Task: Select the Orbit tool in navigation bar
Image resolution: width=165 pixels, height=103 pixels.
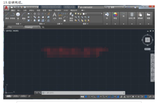Action: click(152, 72)
